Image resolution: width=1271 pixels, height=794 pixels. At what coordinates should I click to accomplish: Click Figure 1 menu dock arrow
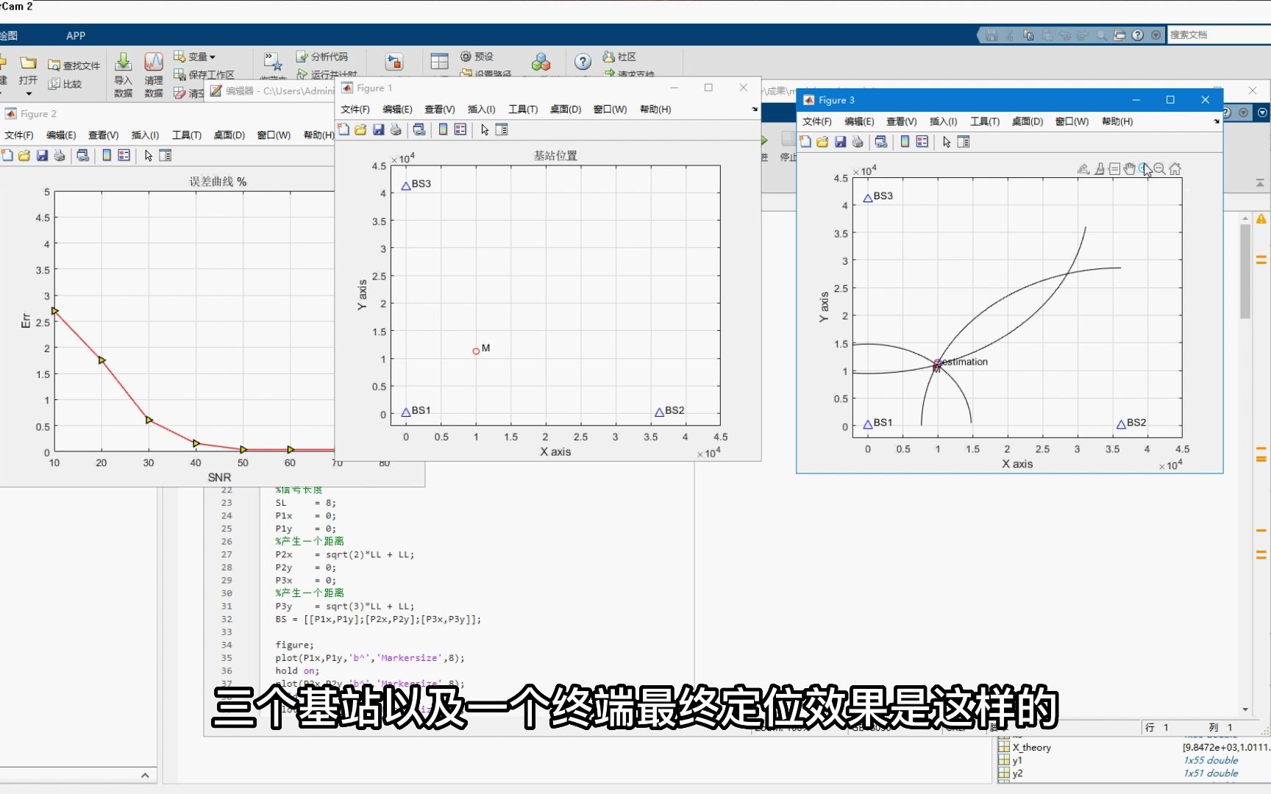tap(755, 109)
